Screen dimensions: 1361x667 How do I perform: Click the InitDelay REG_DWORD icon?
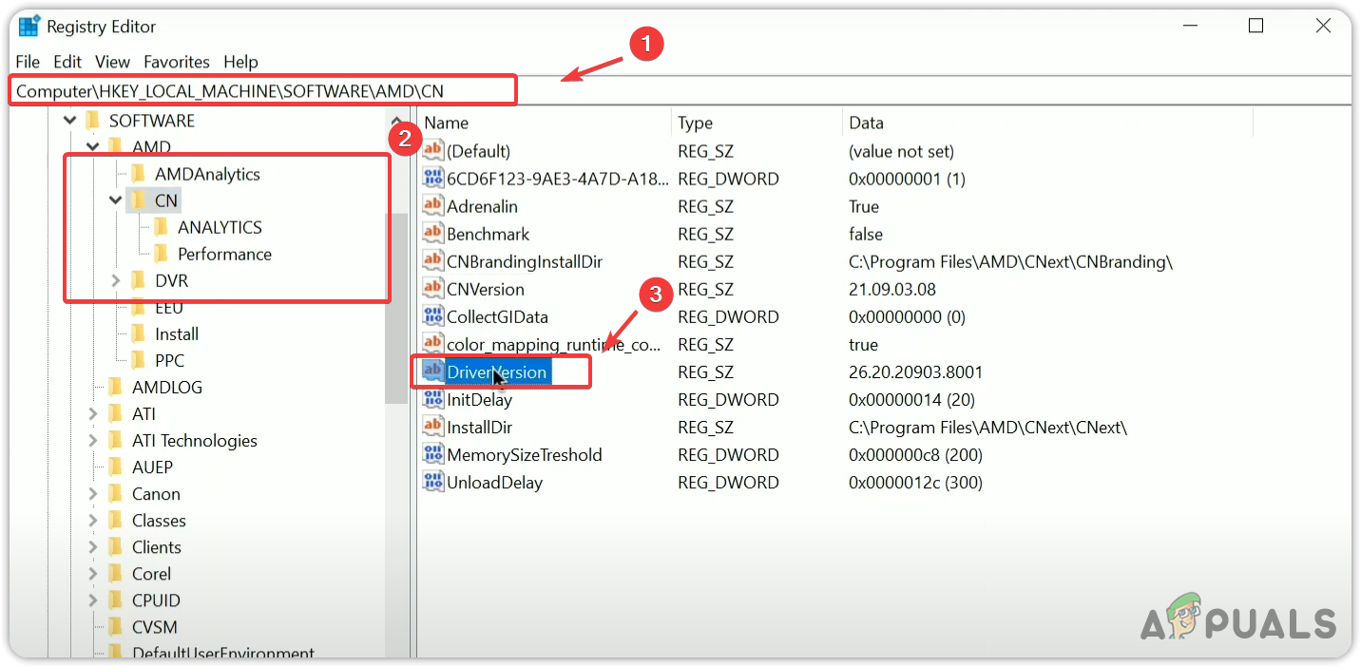pyautogui.click(x=432, y=399)
